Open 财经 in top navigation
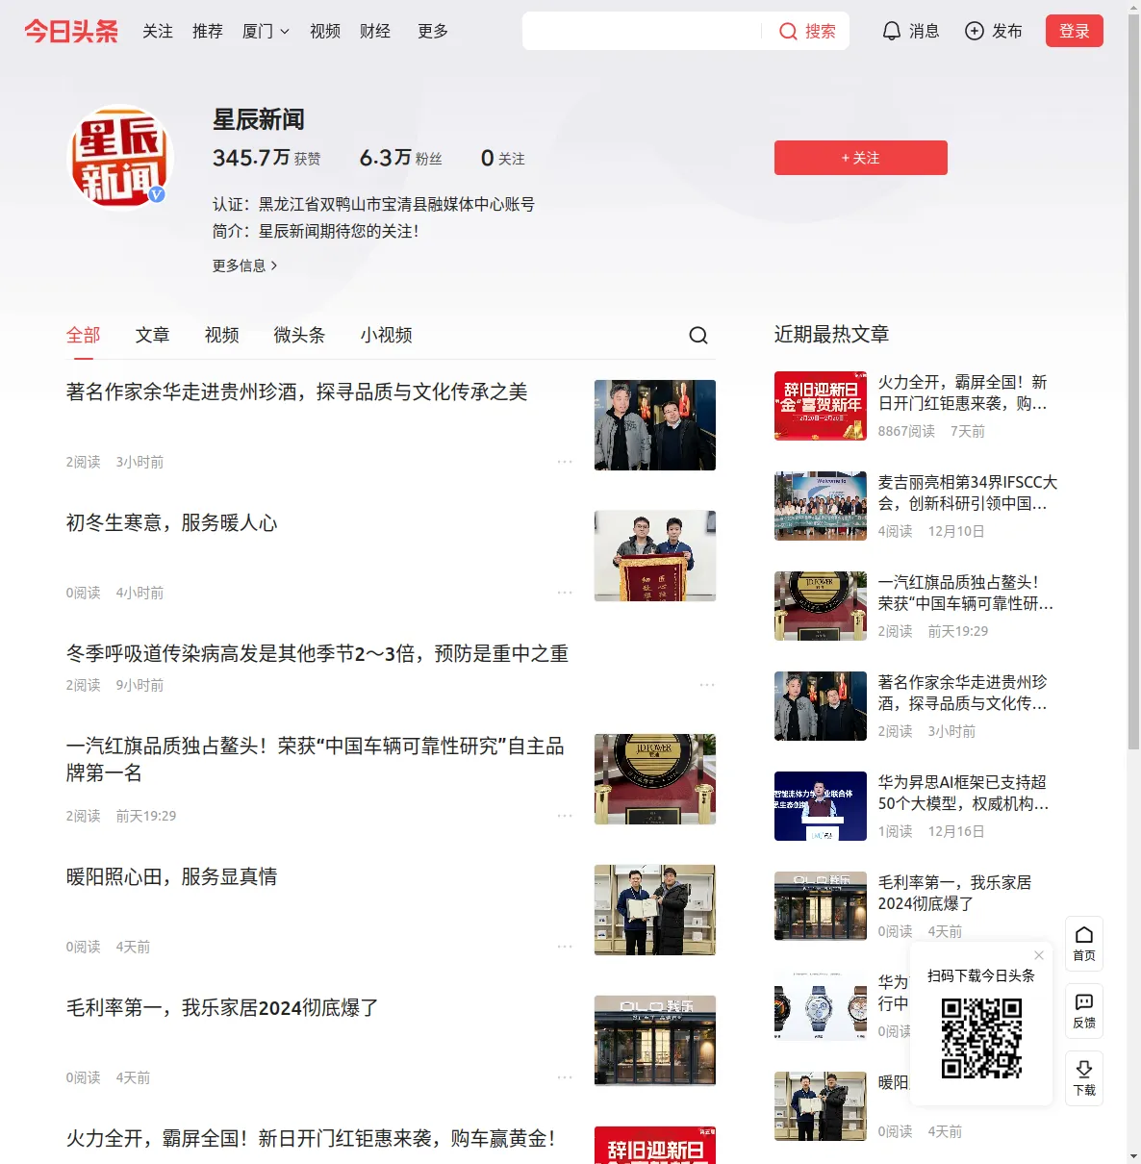This screenshot has height=1164, width=1141. pyautogui.click(x=375, y=32)
